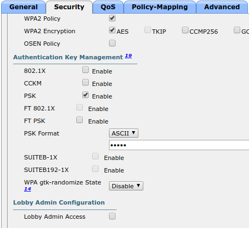This screenshot has height=228, width=249.
Task: Click the PSK Format label
Action: pos(41,133)
